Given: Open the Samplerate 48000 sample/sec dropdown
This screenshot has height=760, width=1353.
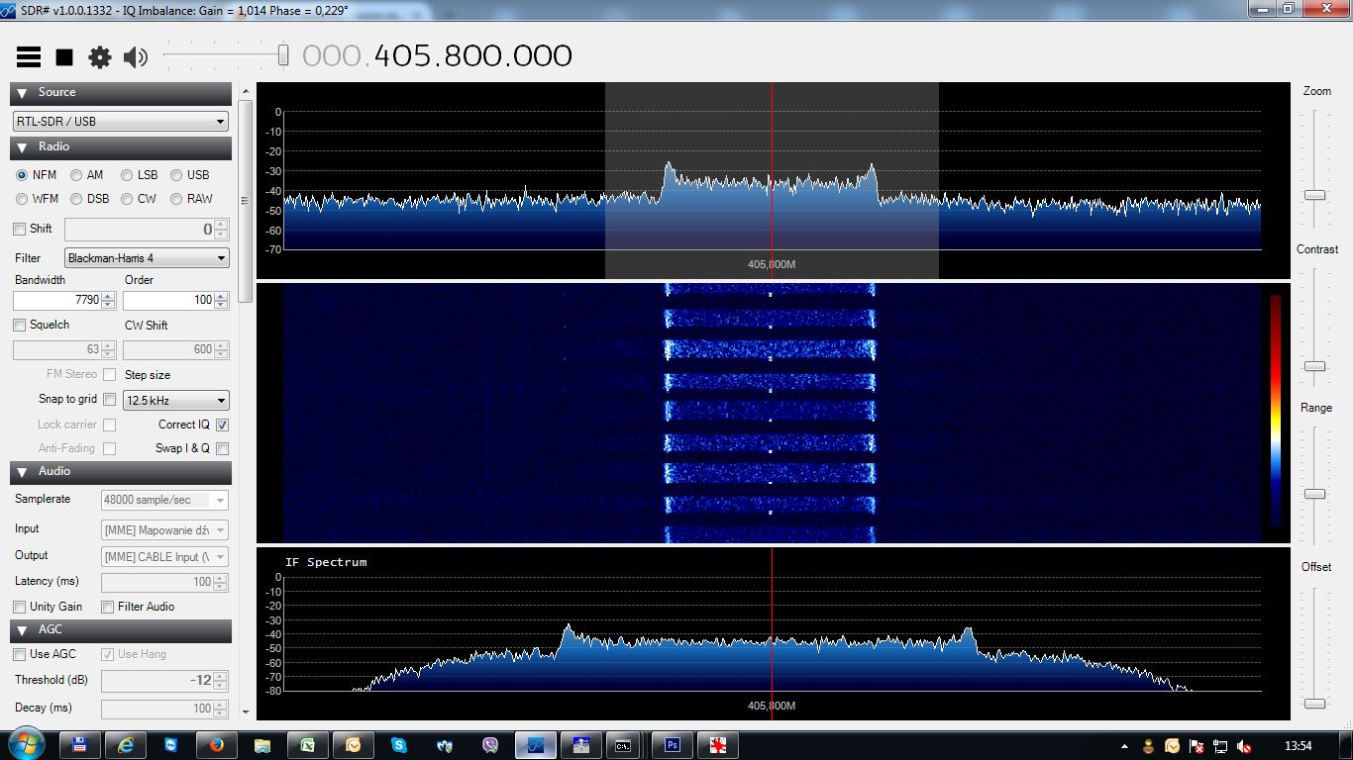Looking at the screenshot, I should 164,501.
